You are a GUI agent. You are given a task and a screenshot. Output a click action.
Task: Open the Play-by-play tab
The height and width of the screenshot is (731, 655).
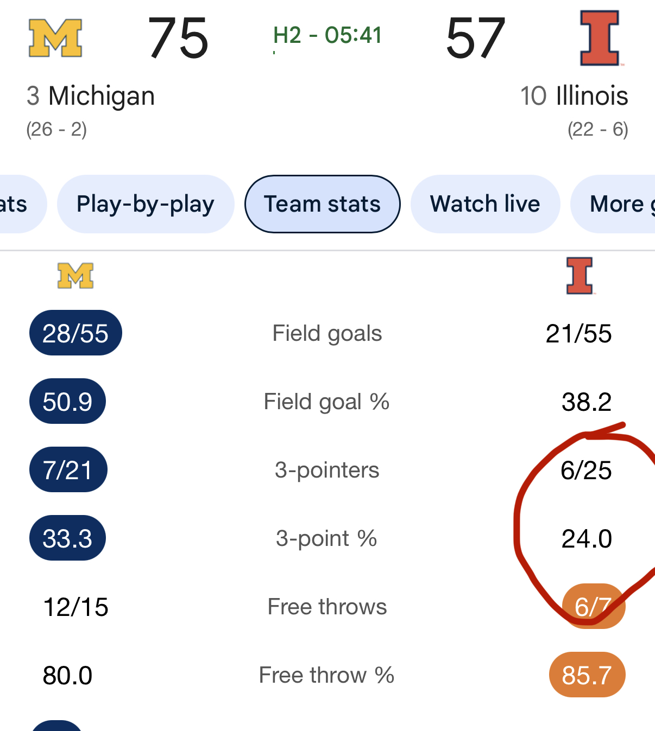tap(146, 204)
